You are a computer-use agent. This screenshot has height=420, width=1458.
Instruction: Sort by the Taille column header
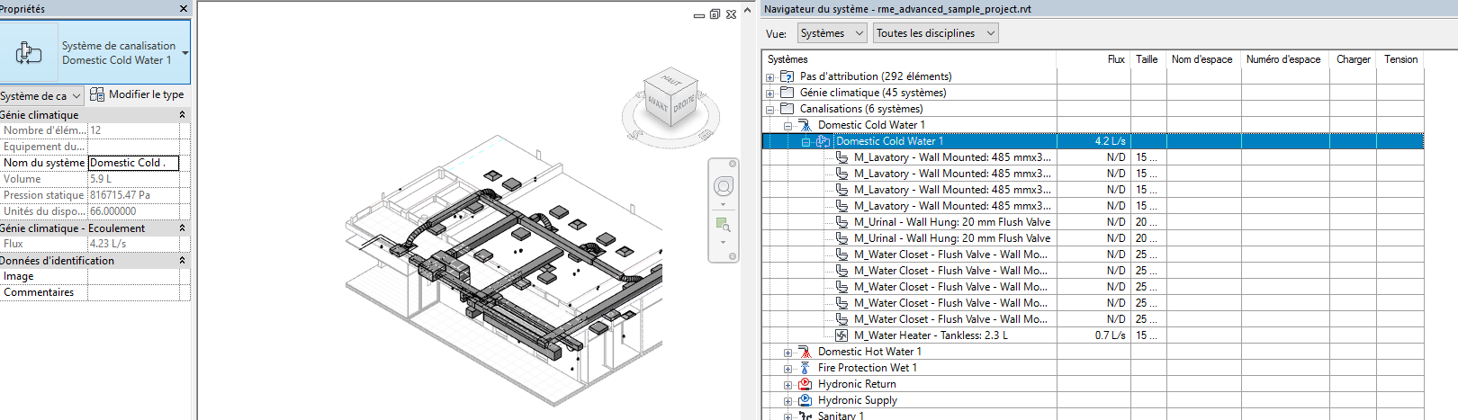click(1147, 59)
